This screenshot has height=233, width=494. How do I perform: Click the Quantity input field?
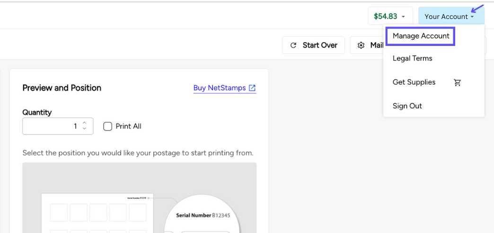(51, 126)
